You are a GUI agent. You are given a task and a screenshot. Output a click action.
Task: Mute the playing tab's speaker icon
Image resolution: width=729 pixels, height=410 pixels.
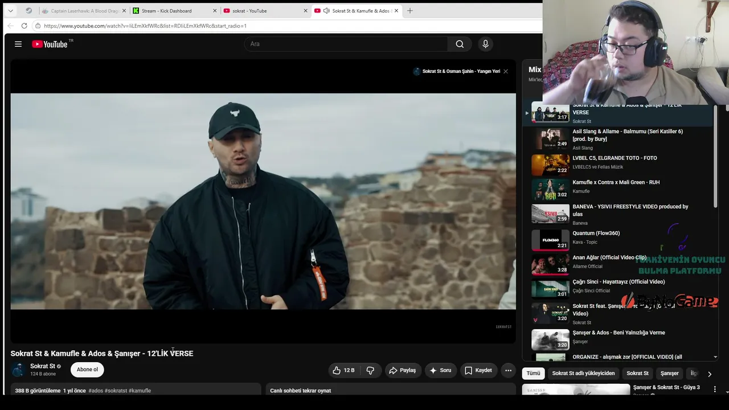click(326, 11)
